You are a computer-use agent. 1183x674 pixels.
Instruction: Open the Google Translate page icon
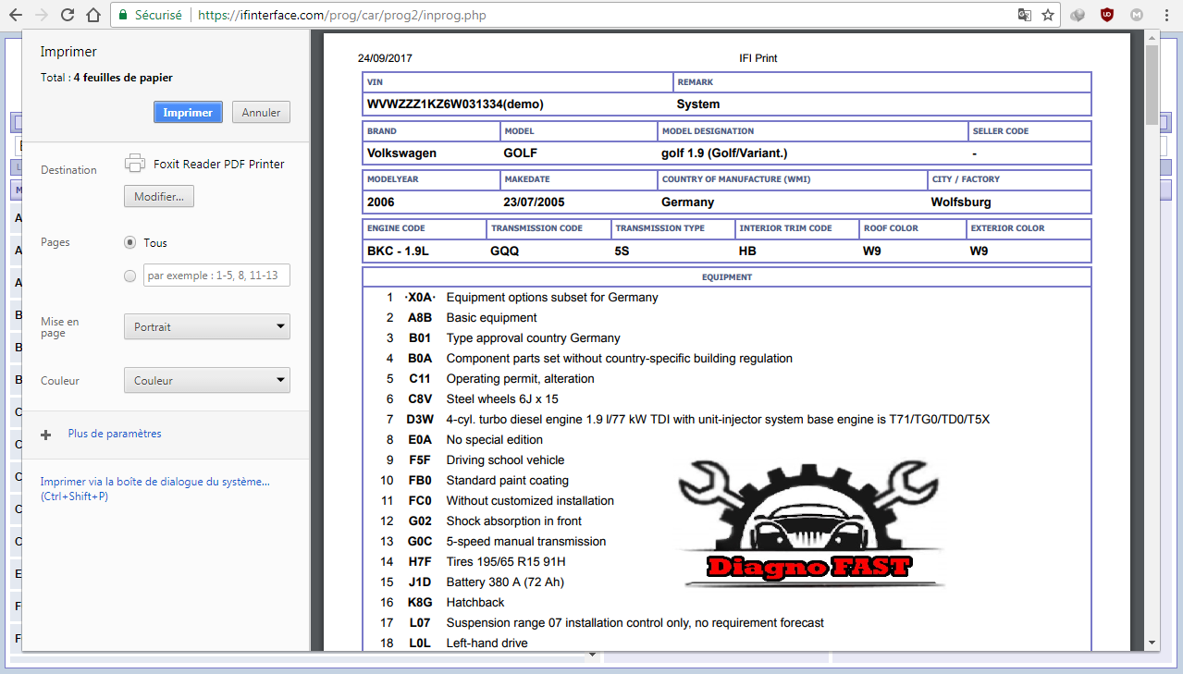coord(1025,15)
